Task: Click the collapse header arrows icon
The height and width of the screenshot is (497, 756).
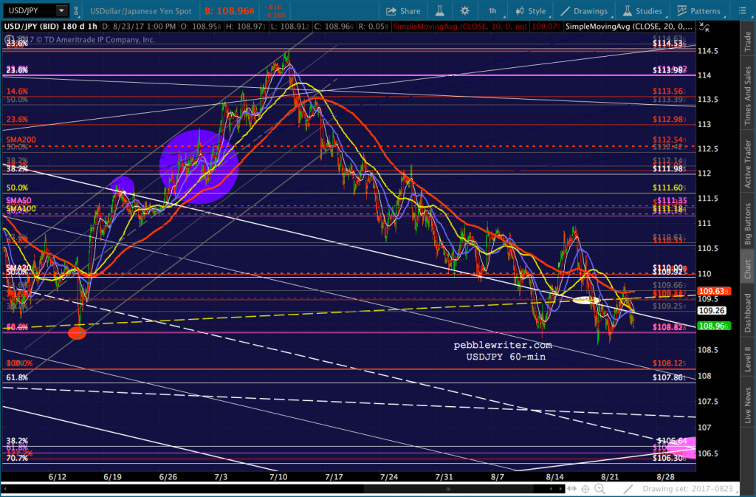Action: tap(704, 27)
